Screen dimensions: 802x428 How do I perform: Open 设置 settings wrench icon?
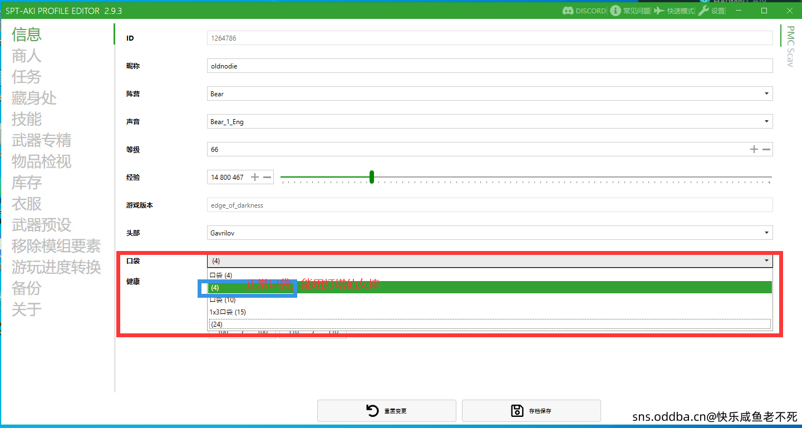pos(703,11)
